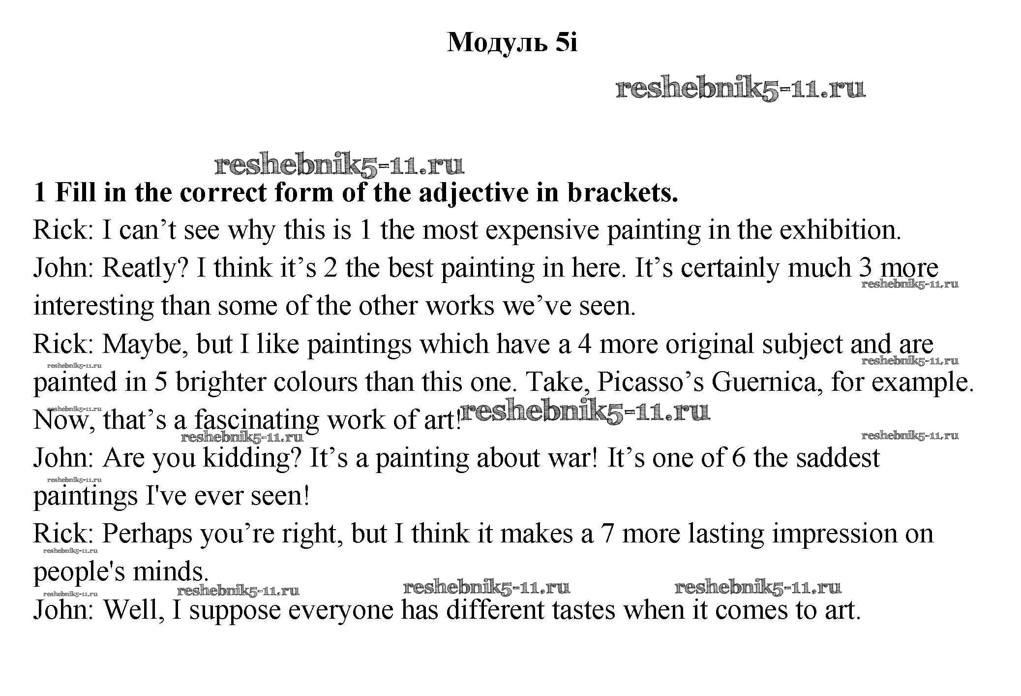Click the word "interesting"

tap(93, 306)
